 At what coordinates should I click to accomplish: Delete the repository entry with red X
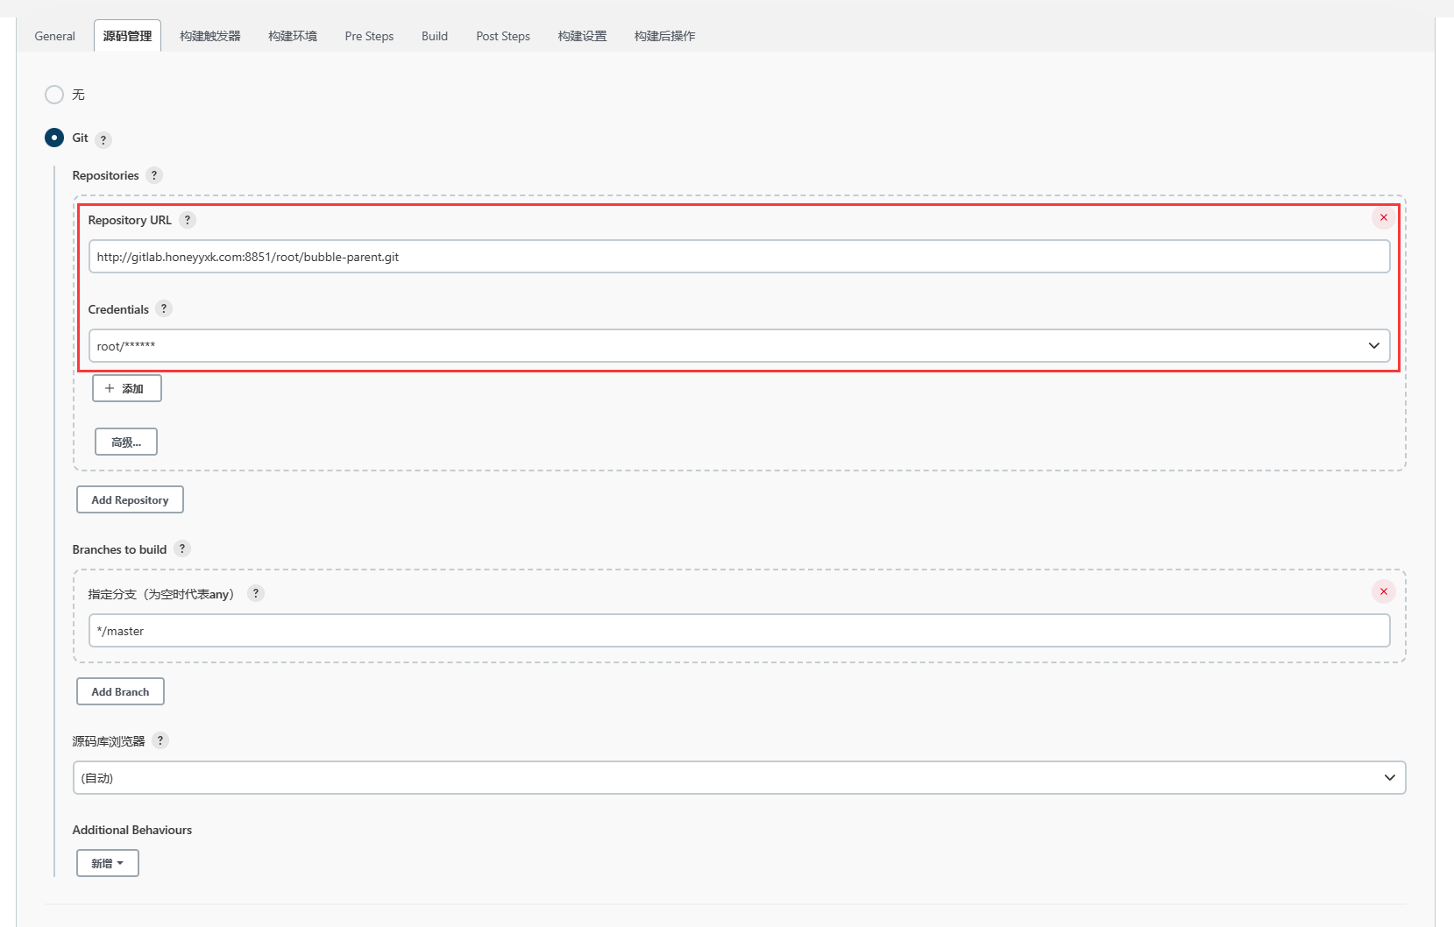(x=1384, y=217)
